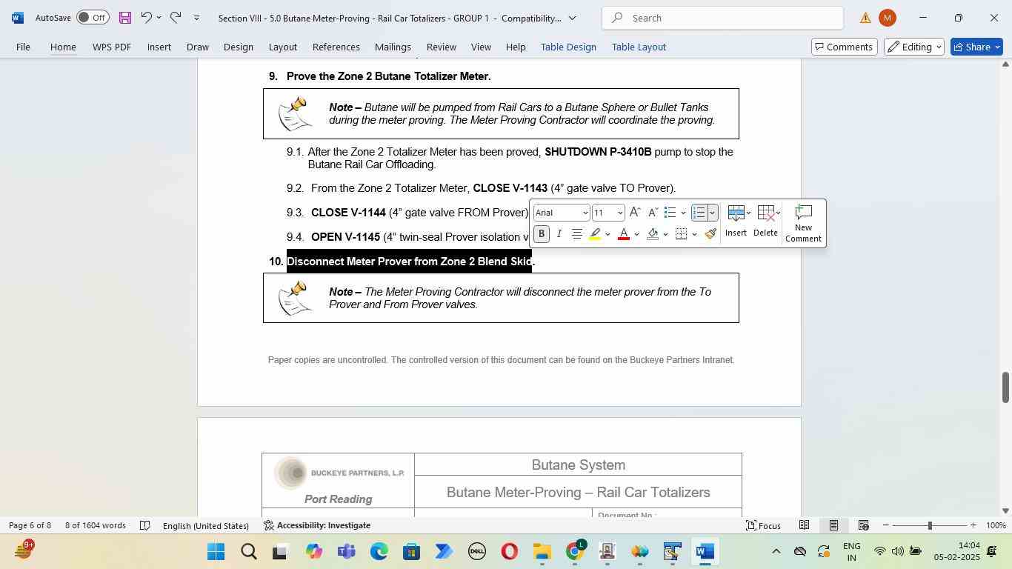The image size is (1012, 569).
Task: Click the Share button
Action: tap(976, 47)
